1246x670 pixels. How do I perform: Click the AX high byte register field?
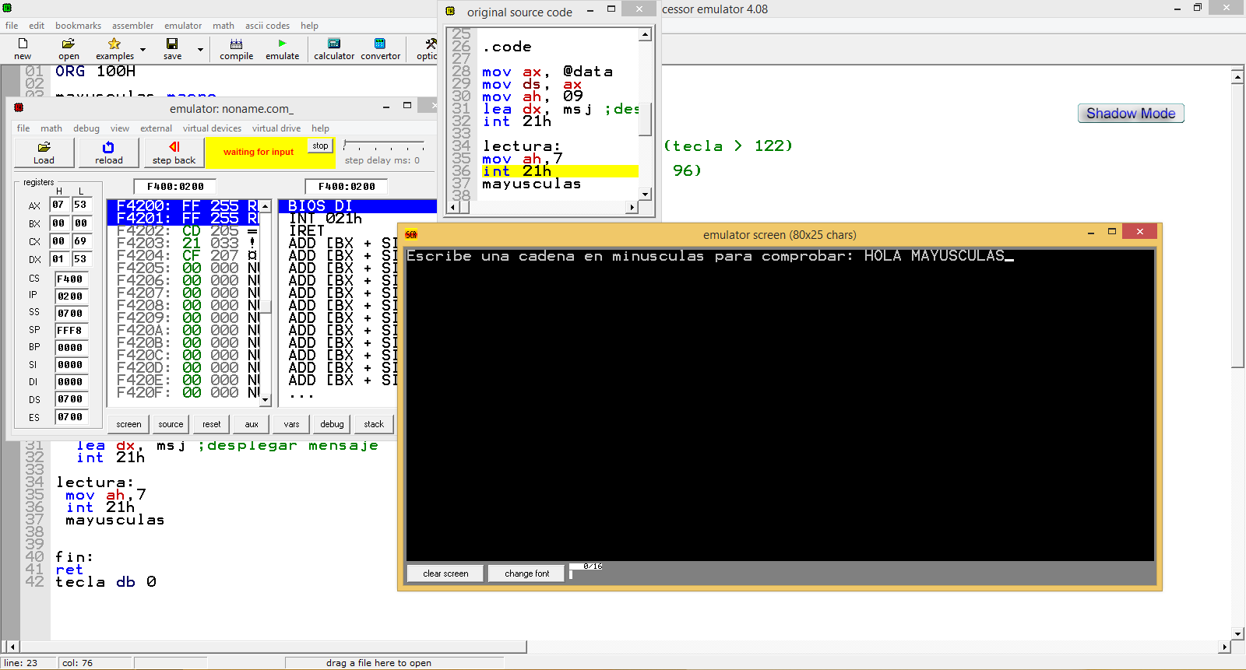pyautogui.click(x=58, y=205)
